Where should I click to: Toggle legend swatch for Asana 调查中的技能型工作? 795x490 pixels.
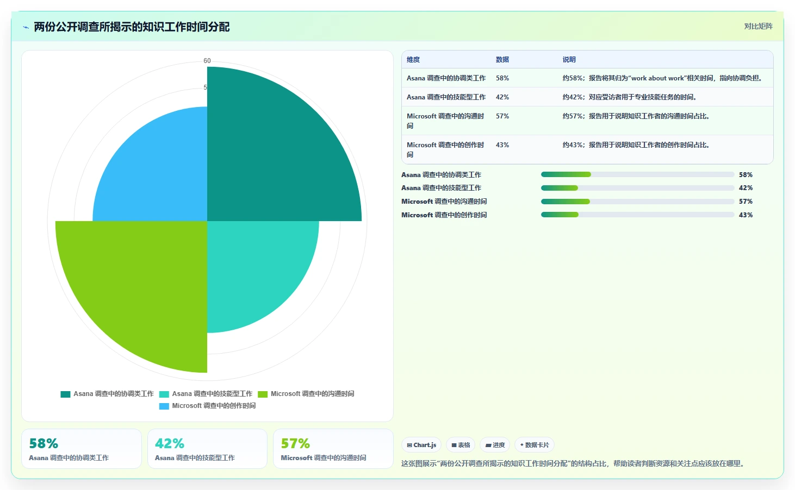(164, 394)
